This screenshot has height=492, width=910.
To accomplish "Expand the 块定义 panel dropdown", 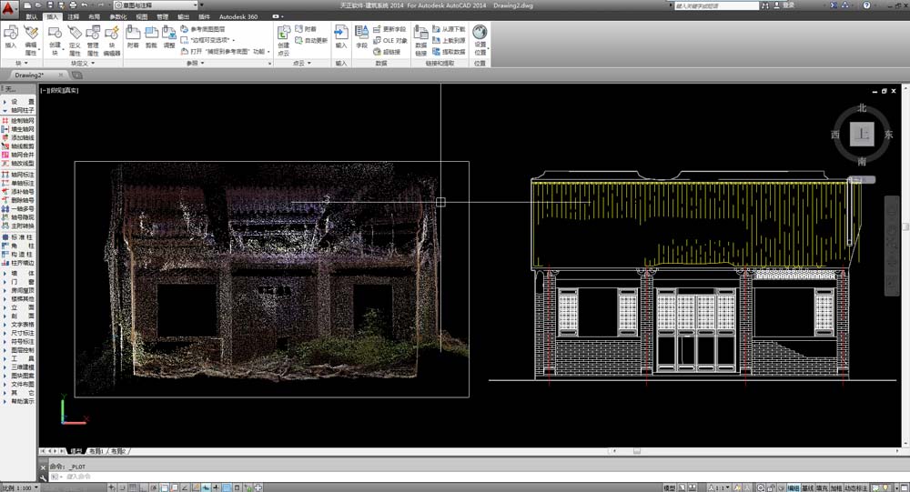I will click(83, 63).
